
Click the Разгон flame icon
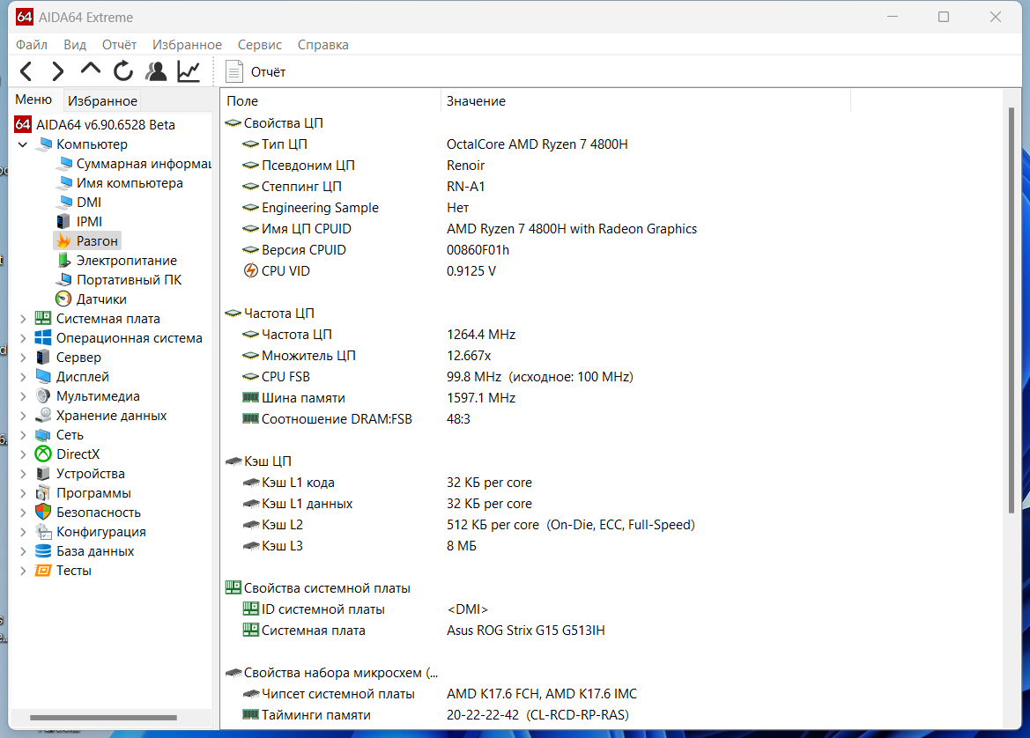pos(63,241)
